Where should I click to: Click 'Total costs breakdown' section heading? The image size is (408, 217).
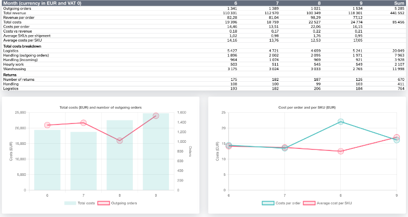pos(22,46)
